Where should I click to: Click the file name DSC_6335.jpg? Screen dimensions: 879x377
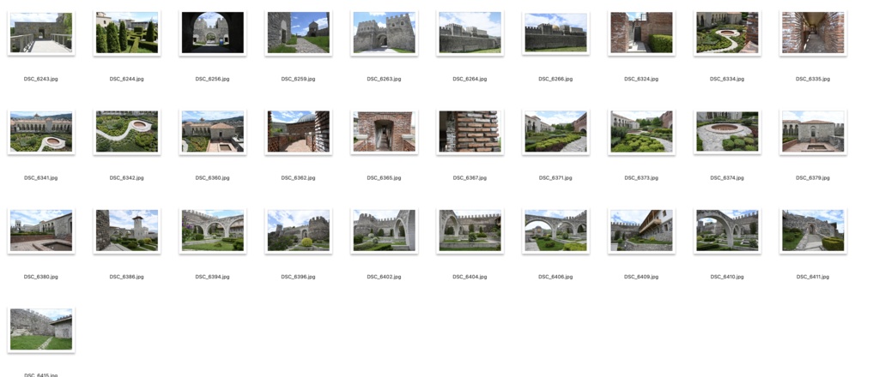point(813,79)
